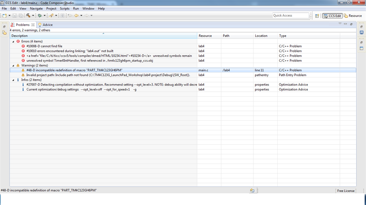This screenshot has width=366, height=205.
Task: Minimize the Problems view panel
Action: tap(345, 24)
